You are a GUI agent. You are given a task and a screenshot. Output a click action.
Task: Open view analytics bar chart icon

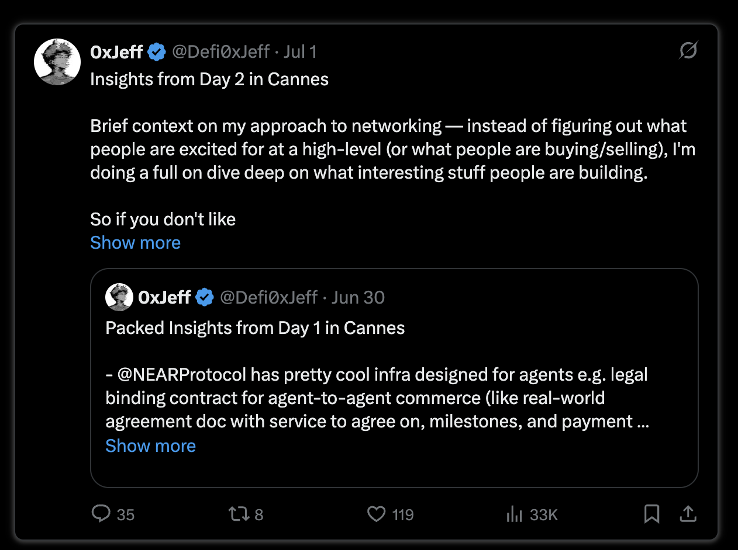click(x=514, y=514)
